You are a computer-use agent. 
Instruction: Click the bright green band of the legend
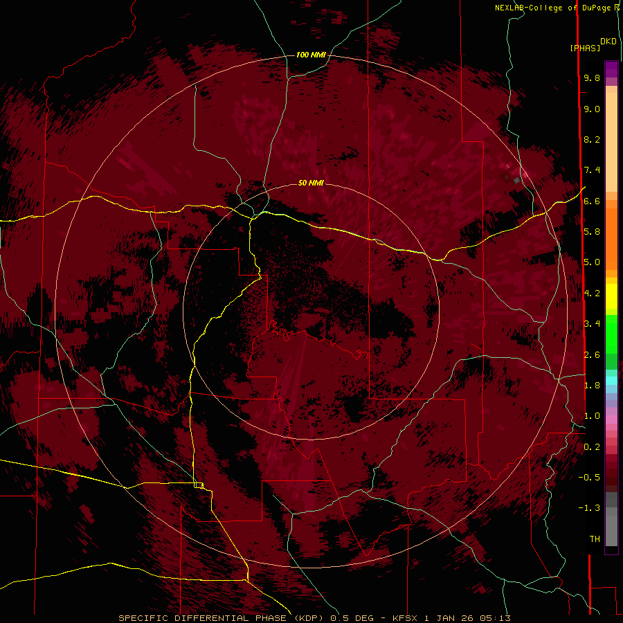coord(611,333)
